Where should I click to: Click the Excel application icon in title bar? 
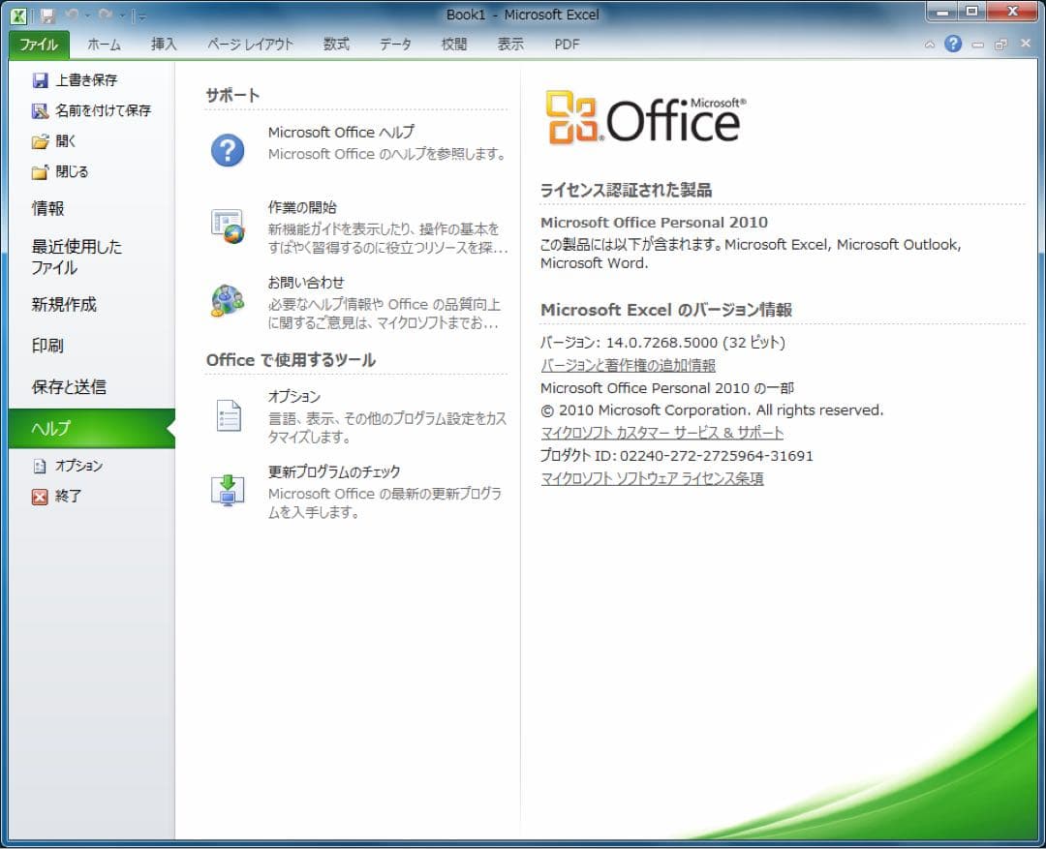coord(18,15)
